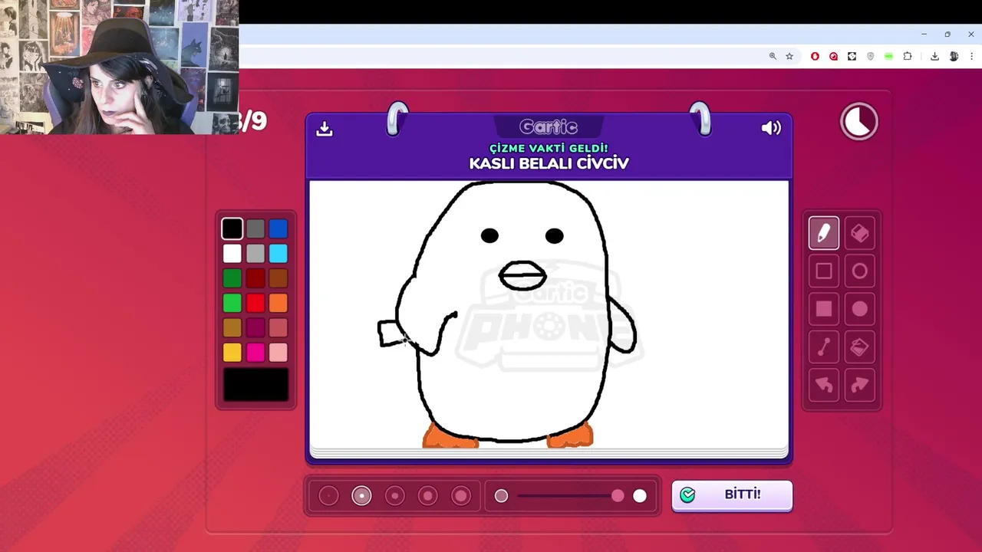Pick the dark blue color swatch

pyautogui.click(x=278, y=228)
